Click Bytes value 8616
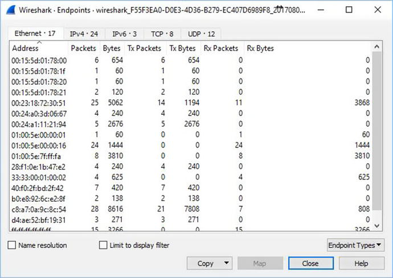 [115, 209]
